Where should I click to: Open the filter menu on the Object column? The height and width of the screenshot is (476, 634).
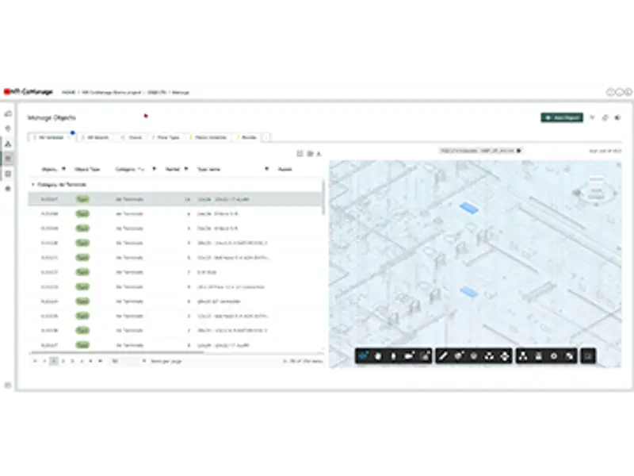point(63,169)
